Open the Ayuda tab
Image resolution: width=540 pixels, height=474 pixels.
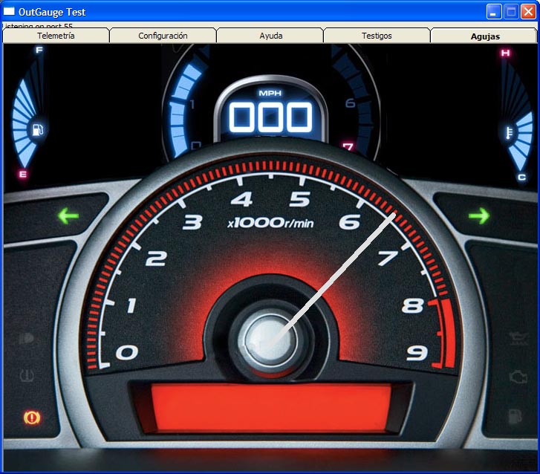coord(270,36)
